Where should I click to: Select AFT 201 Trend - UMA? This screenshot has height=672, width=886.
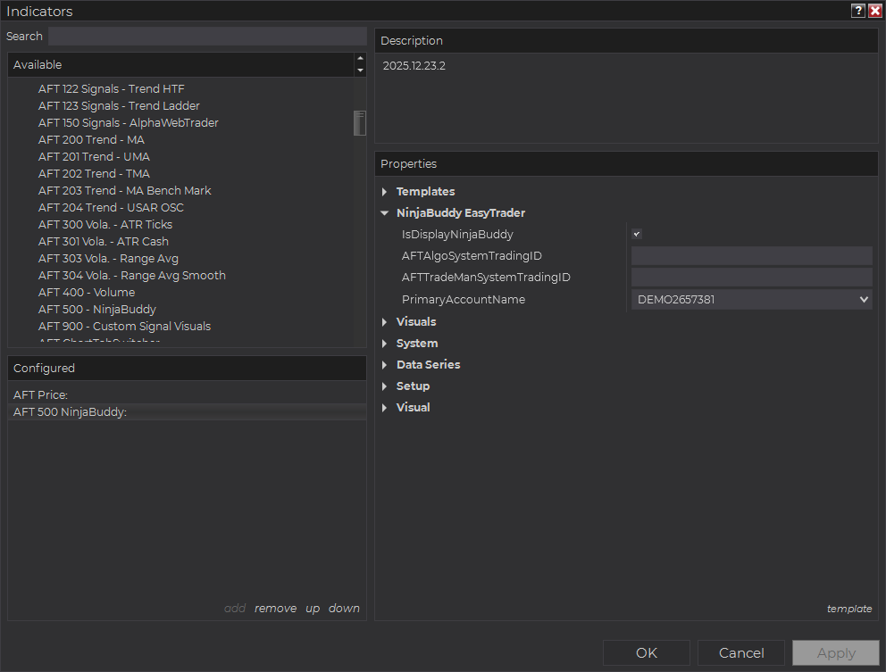coord(94,156)
